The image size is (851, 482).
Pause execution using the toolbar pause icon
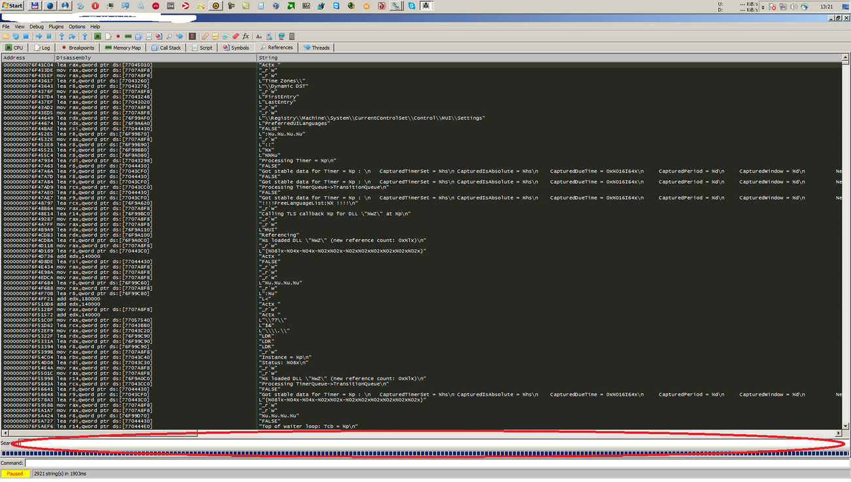click(50, 37)
